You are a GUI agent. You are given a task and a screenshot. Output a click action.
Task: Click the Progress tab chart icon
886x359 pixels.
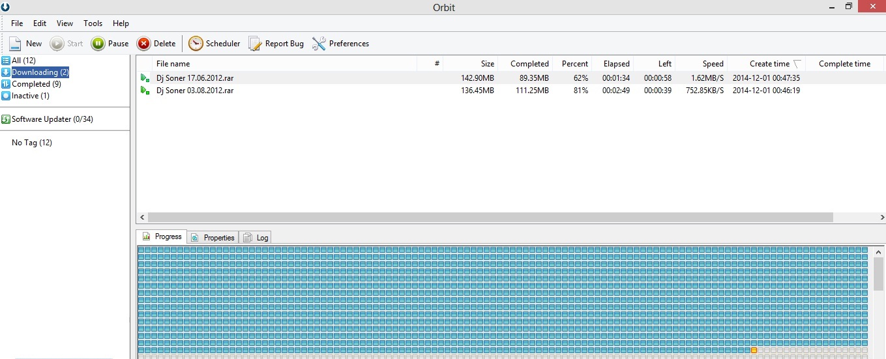click(146, 237)
